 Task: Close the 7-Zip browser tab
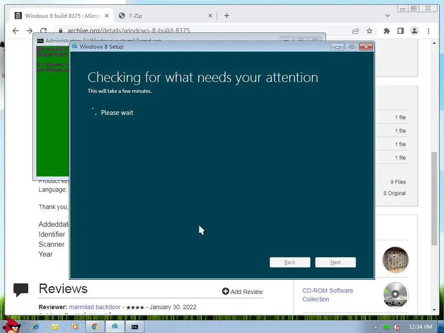210,16
